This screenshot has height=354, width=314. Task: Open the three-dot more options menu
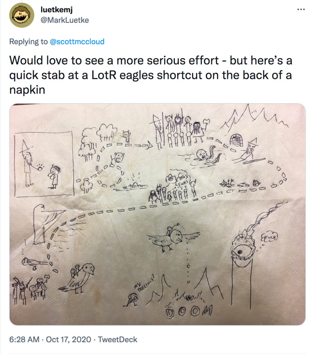pyautogui.click(x=301, y=9)
